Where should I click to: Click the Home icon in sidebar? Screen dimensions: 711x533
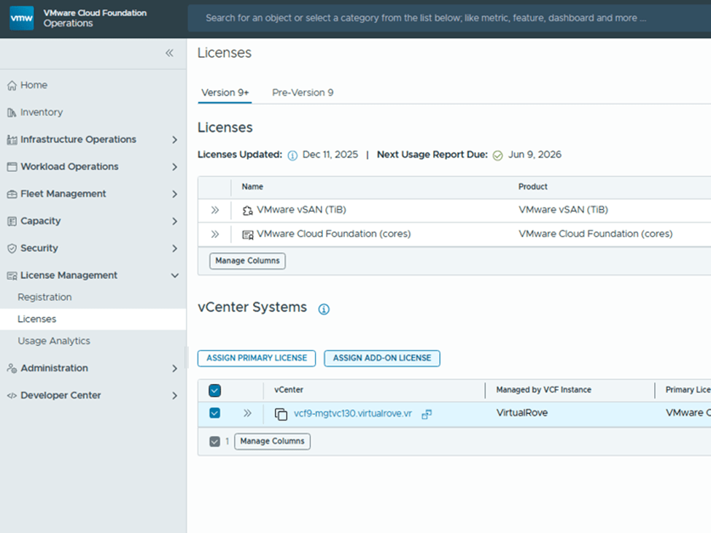coord(12,85)
